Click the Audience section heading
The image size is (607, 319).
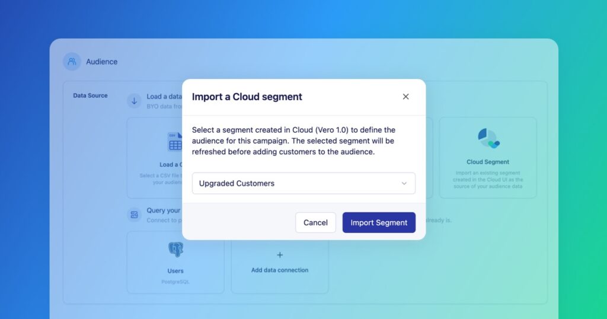(101, 62)
